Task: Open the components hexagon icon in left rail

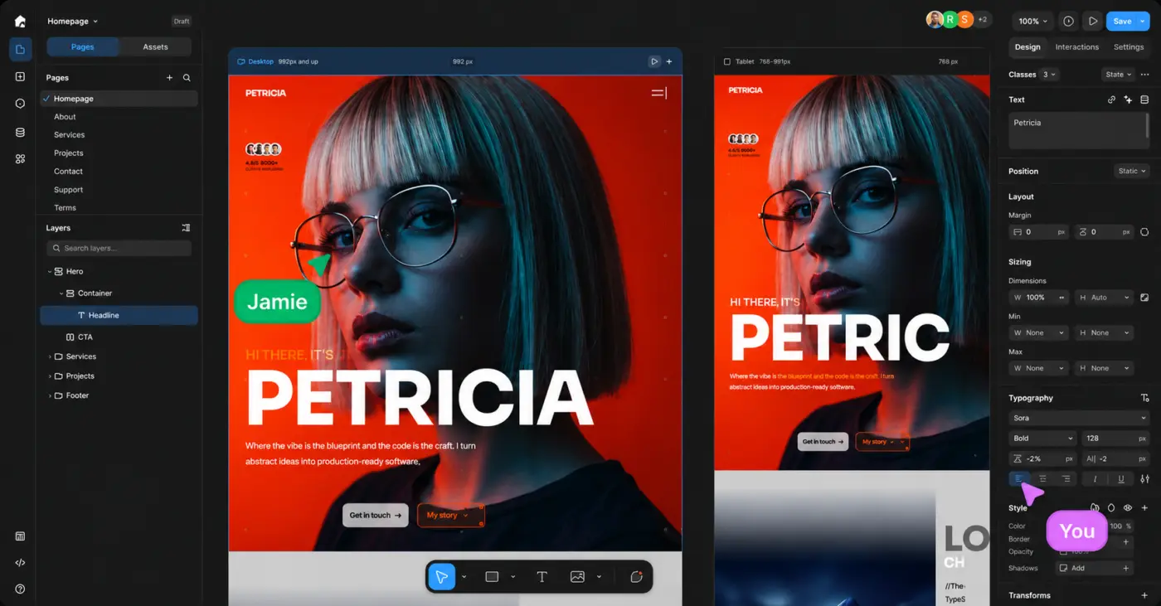Action: [x=20, y=104]
